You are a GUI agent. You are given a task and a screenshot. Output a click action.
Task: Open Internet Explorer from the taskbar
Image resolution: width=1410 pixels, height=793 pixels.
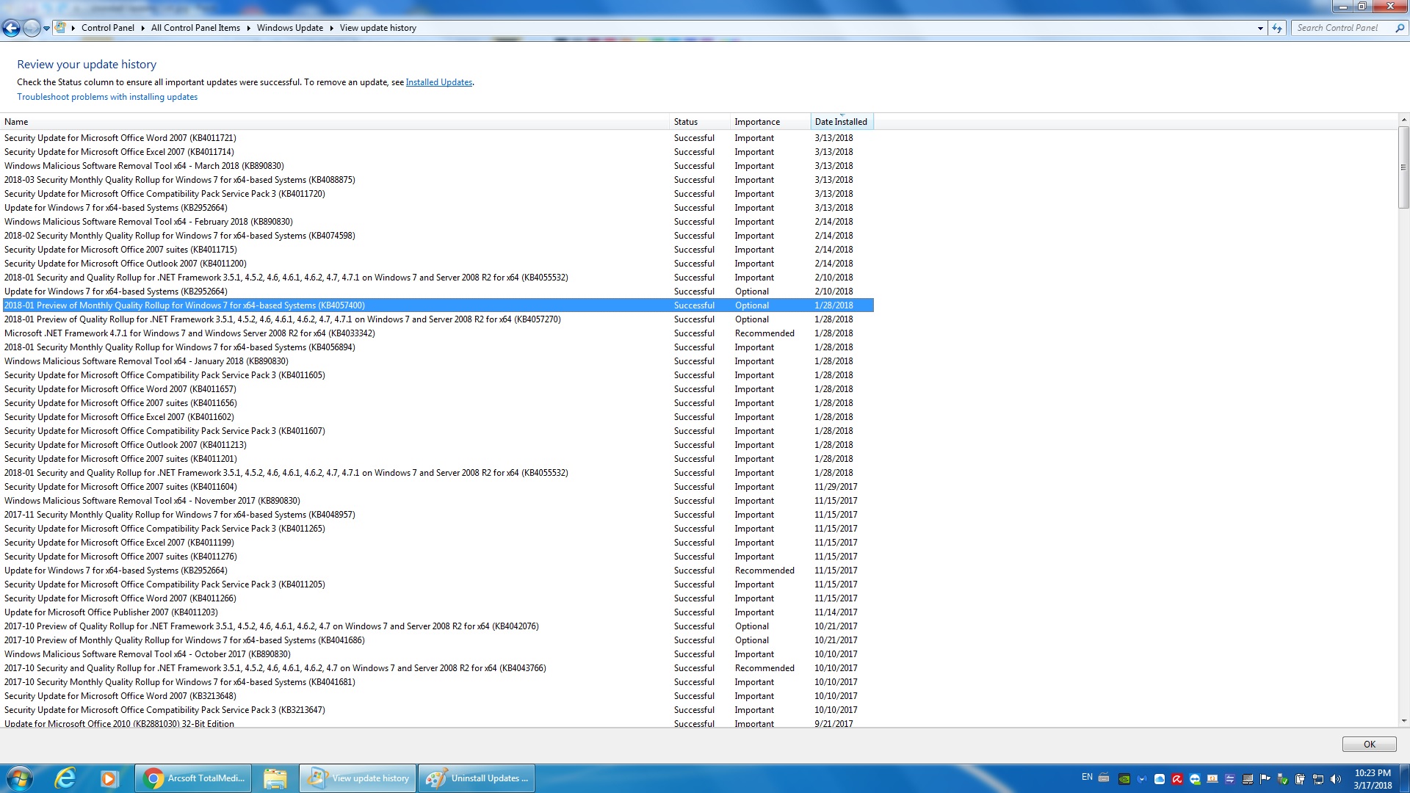pyautogui.click(x=66, y=778)
